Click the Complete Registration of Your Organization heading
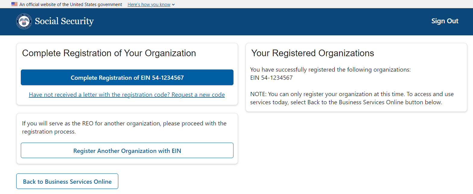The height and width of the screenshot is (194, 473). tap(109, 53)
